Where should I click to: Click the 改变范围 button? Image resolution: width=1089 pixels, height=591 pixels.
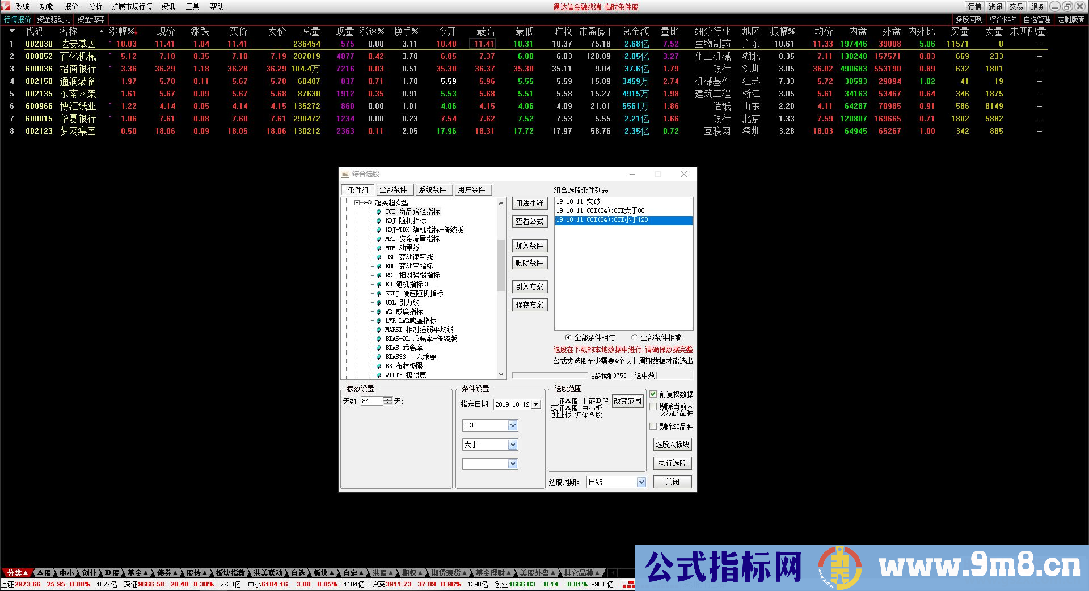pyautogui.click(x=628, y=401)
